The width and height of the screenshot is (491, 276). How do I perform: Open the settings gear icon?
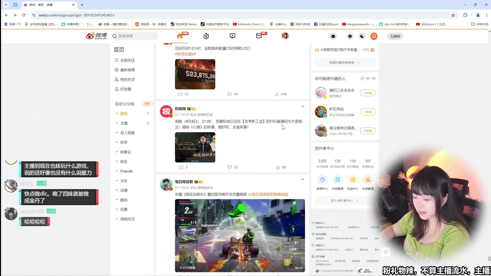pyautogui.click(x=350, y=36)
